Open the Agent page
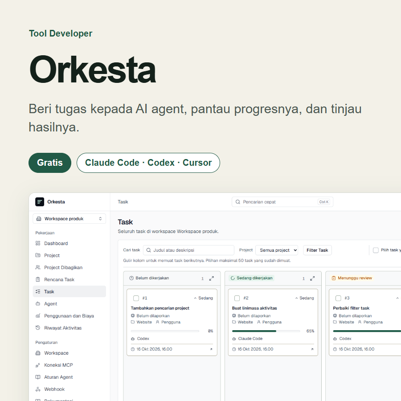 [x=70, y=304]
